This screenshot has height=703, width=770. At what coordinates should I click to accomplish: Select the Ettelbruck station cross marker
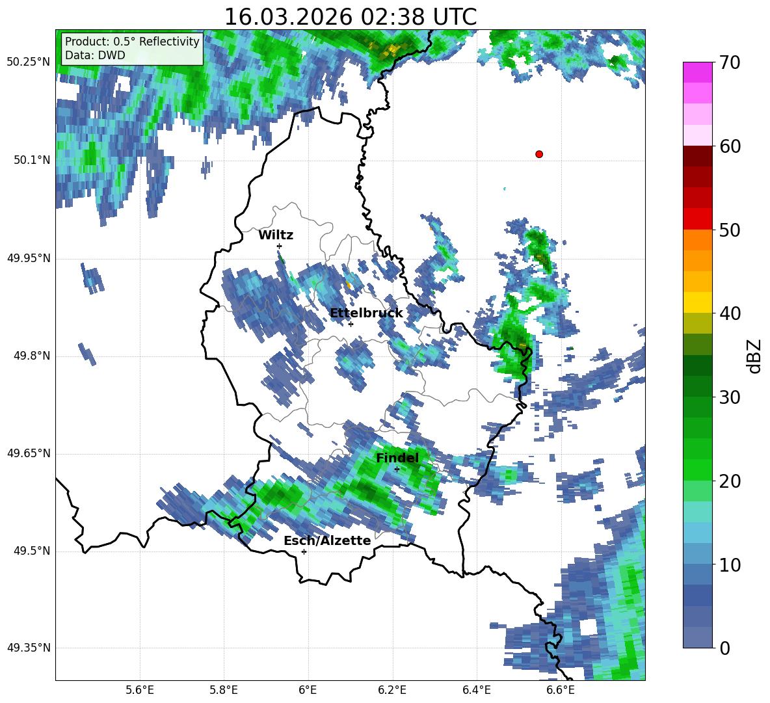point(351,324)
